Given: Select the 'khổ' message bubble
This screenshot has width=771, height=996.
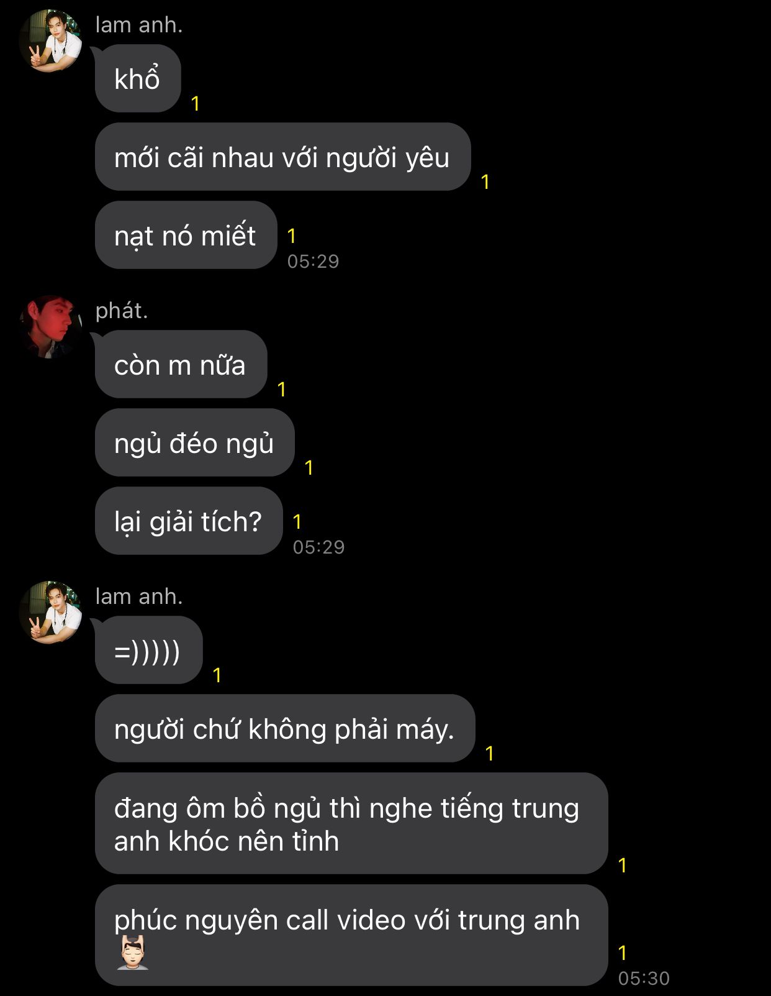Looking at the screenshot, I should 138,79.
